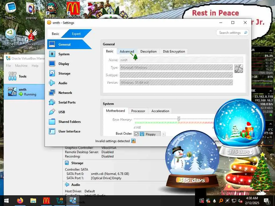
Task: Click the Name field containing smth
Action: 181,60
